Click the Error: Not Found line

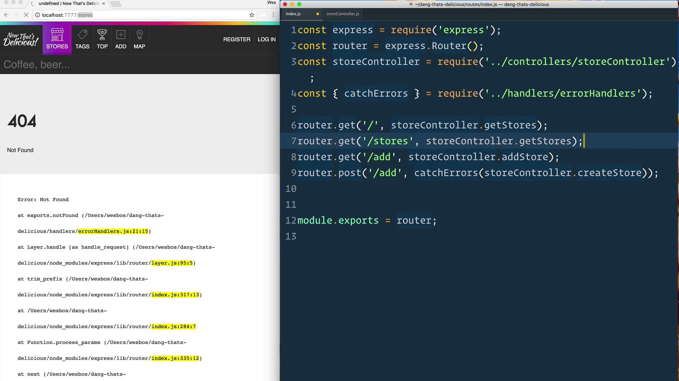coord(43,199)
